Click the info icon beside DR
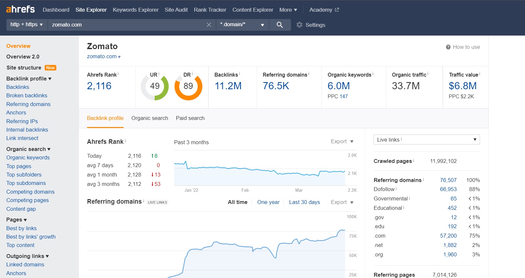The height and width of the screenshot is (278, 525). coord(192,74)
